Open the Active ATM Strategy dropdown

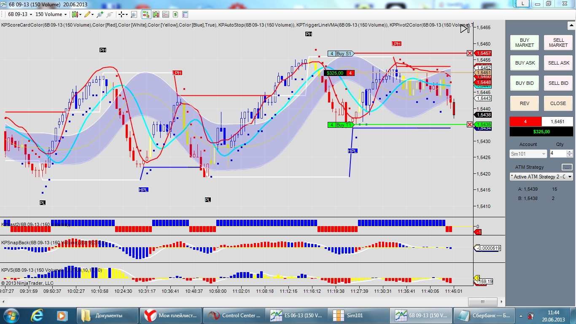[541, 177]
